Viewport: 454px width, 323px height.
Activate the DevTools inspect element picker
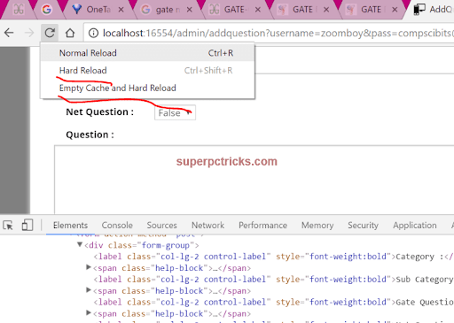click(x=8, y=226)
